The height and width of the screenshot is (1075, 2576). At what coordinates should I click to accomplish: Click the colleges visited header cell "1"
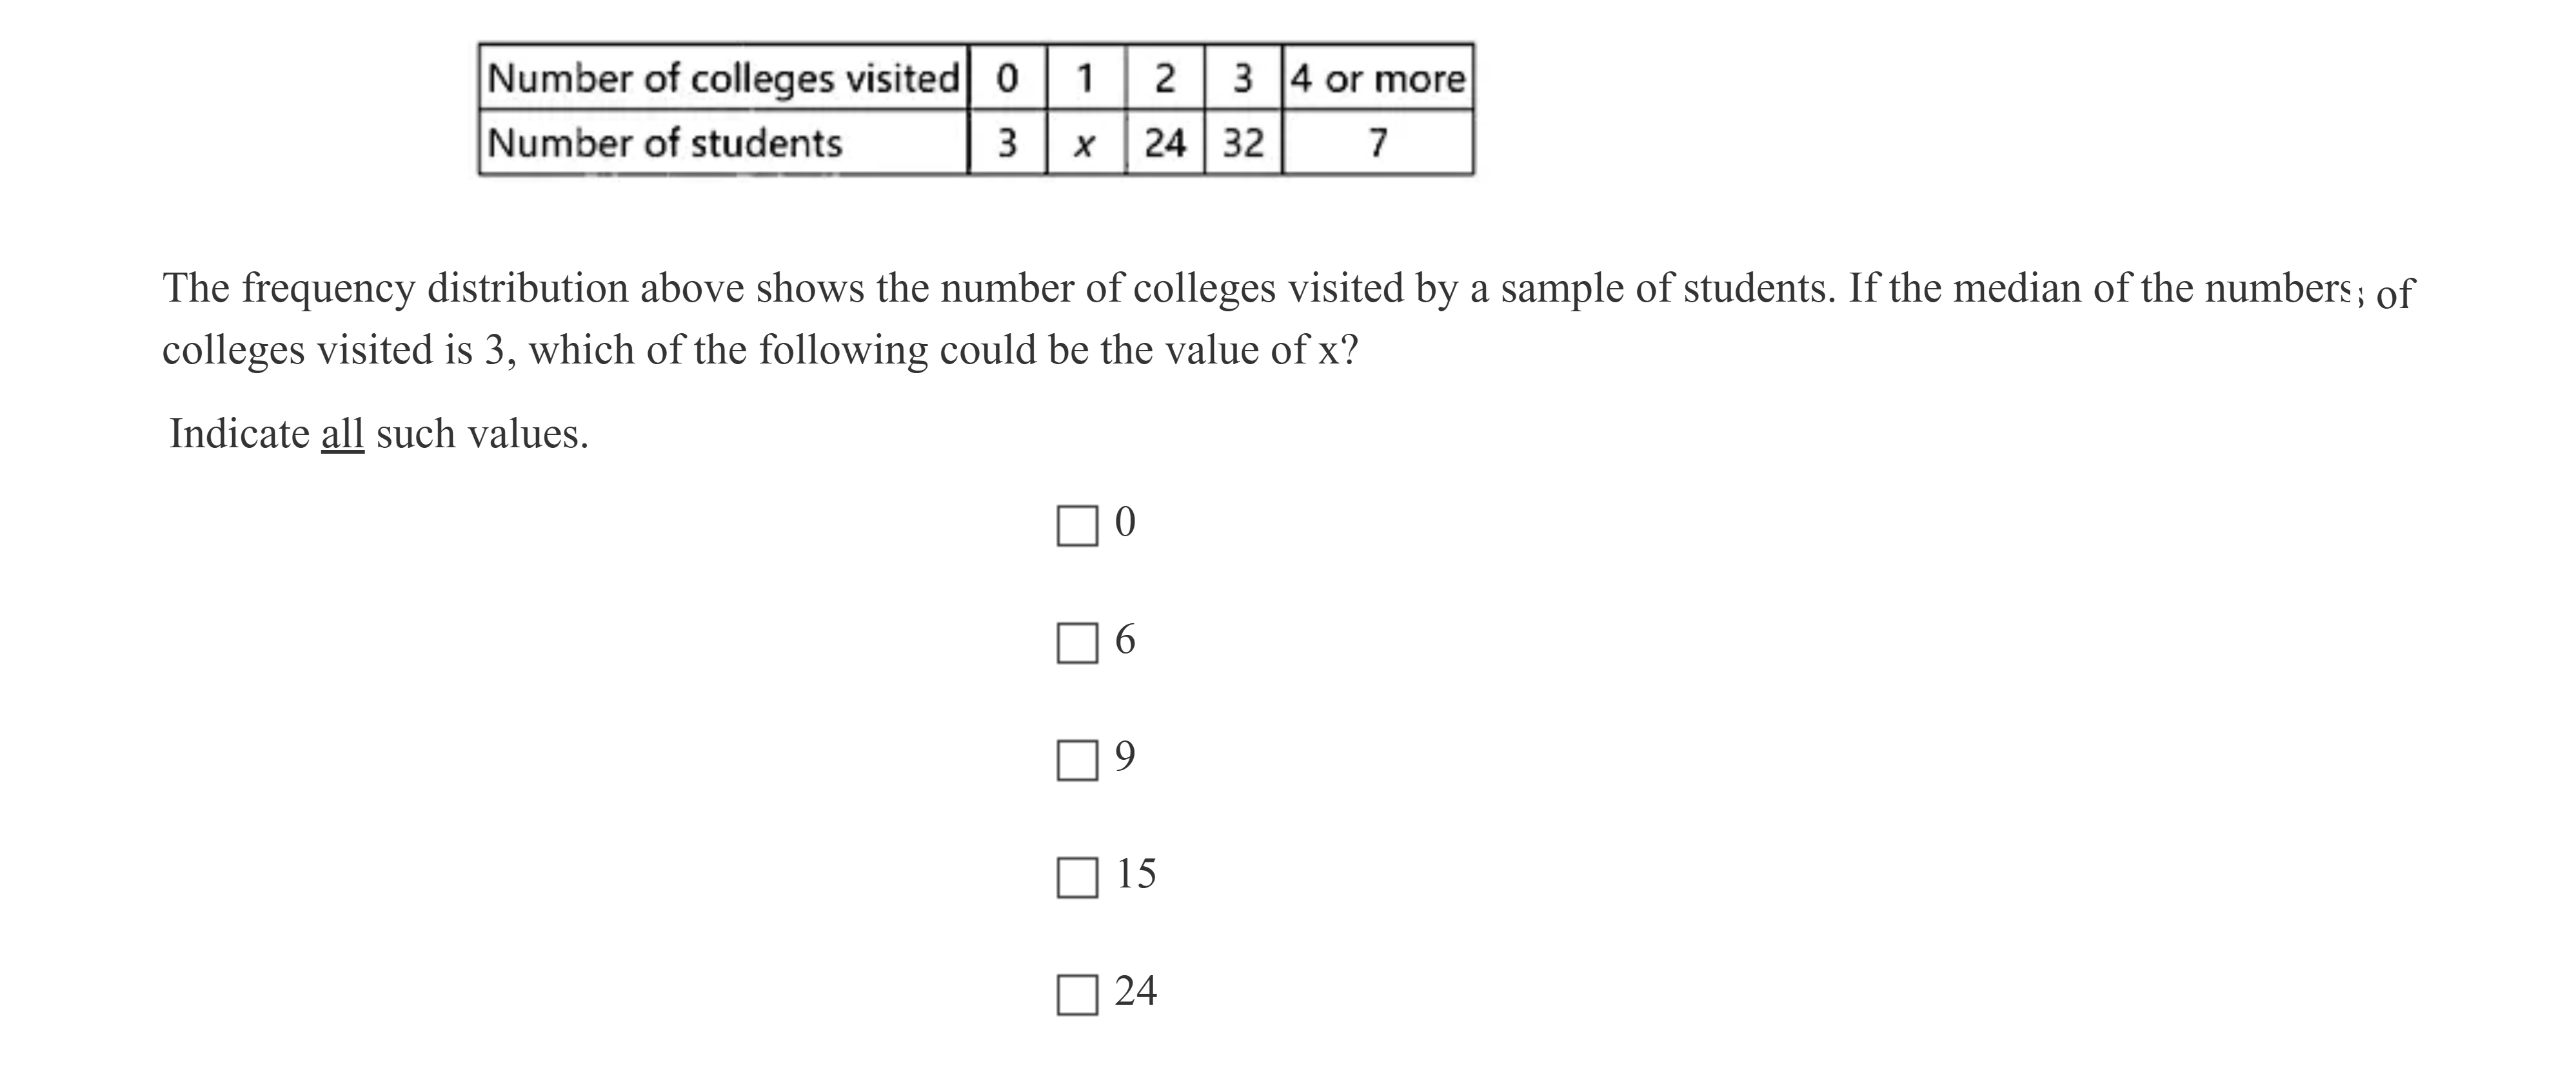pos(1084,78)
